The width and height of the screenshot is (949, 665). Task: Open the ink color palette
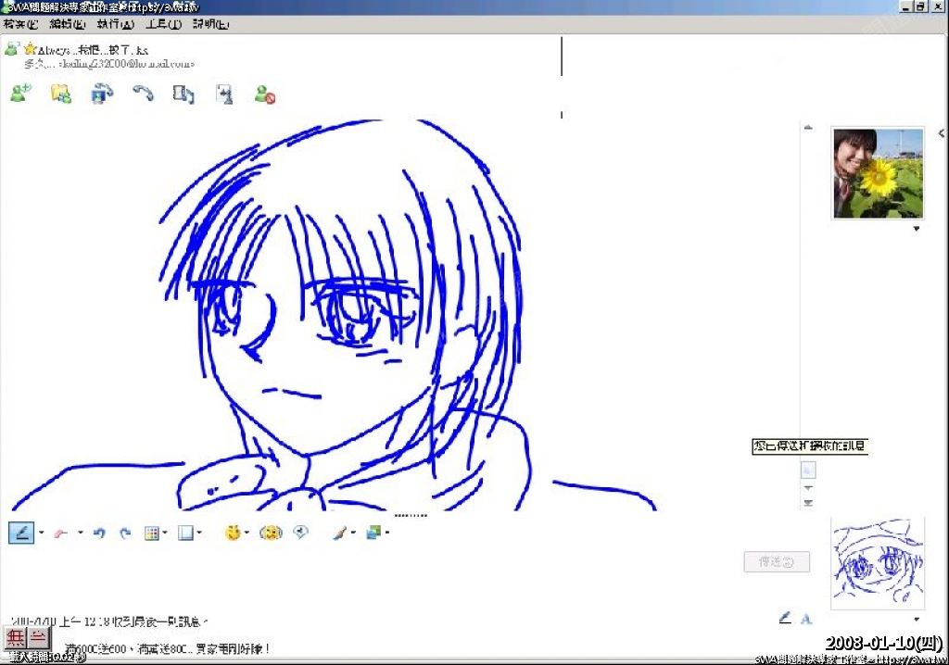[x=152, y=533]
